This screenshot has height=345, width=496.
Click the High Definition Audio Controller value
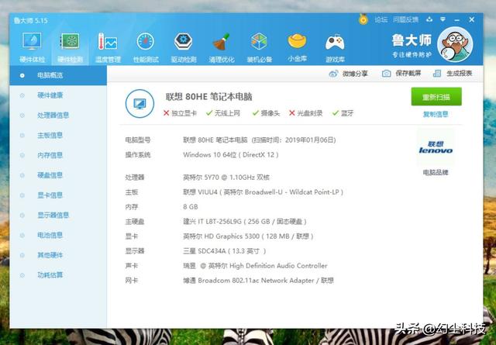pyautogui.click(x=255, y=266)
